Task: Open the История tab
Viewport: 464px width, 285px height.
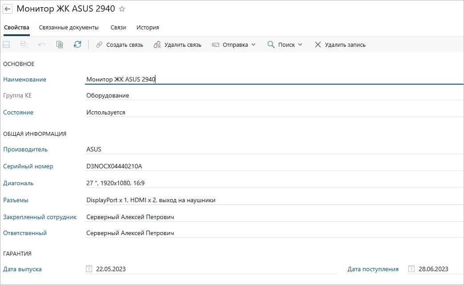Action: 147,28
